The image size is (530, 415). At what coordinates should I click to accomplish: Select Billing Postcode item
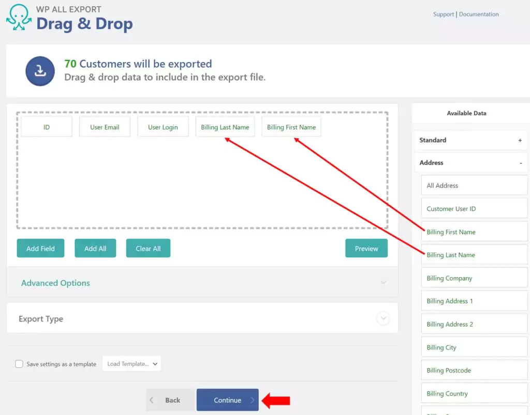(x=474, y=370)
